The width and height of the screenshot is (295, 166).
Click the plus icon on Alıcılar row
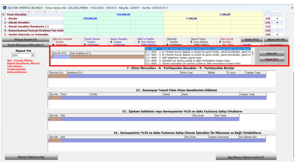point(277,18)
